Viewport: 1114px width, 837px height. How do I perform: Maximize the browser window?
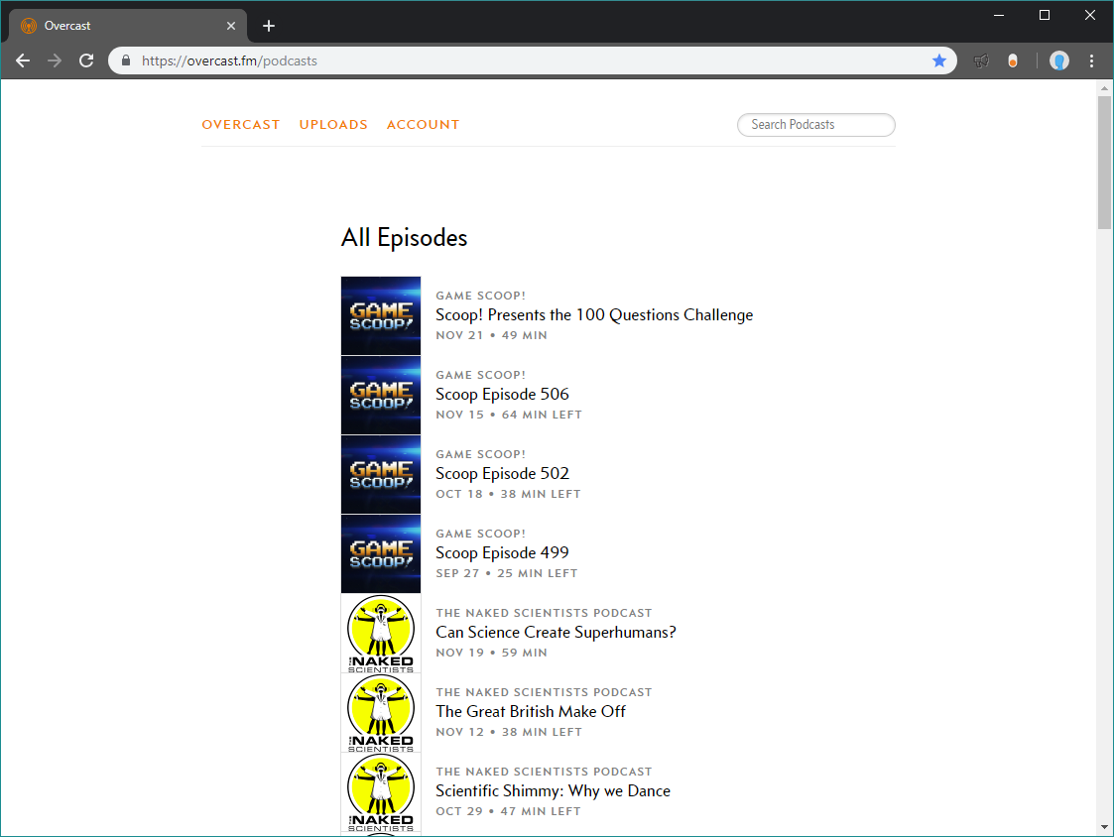1045,15
